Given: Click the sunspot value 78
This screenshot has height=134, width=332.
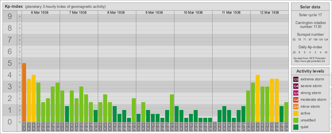Looking at the screenshot, I should (x=299, y=40).
